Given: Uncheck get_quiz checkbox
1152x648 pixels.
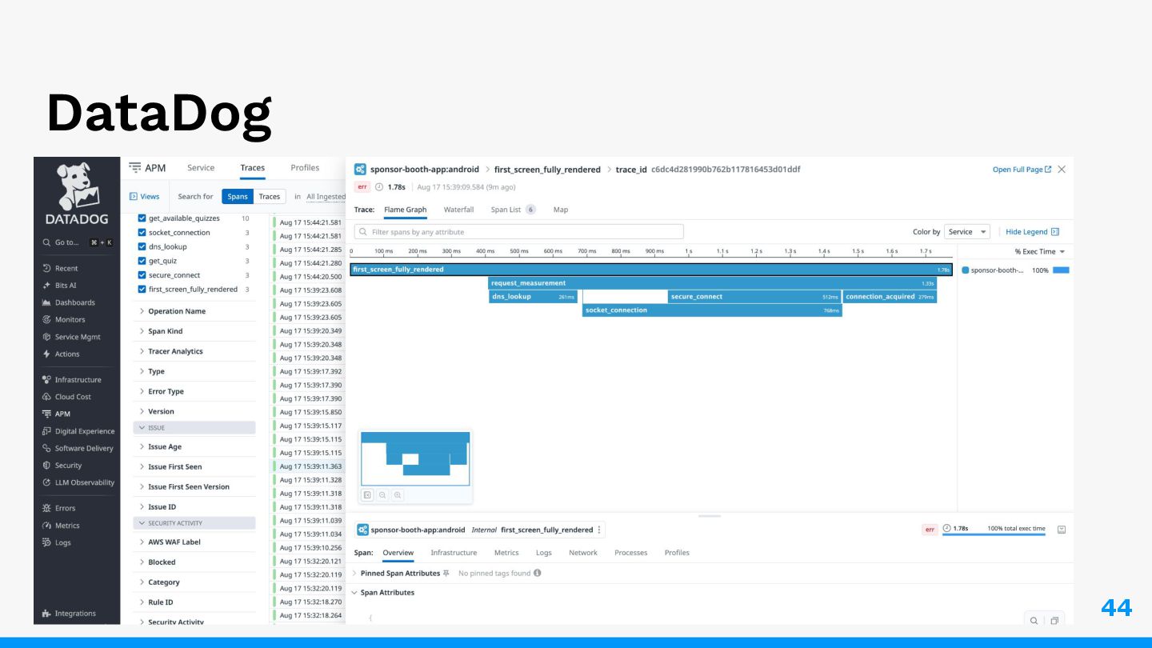Looking at the screenshot, I should click(x=142, y=261).
